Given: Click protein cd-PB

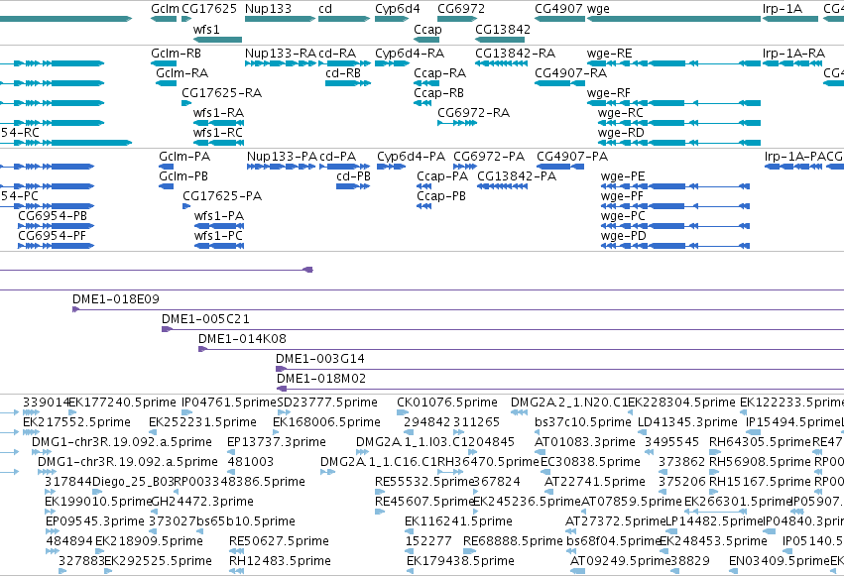Looking at the screenshot, I should [352, 186].
